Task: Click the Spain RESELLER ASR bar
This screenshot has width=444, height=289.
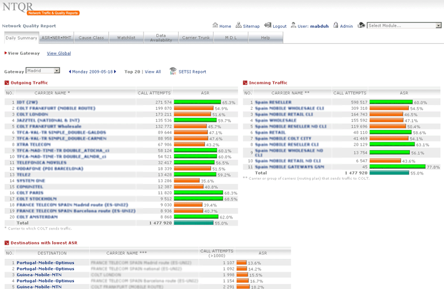Action: 391,102
